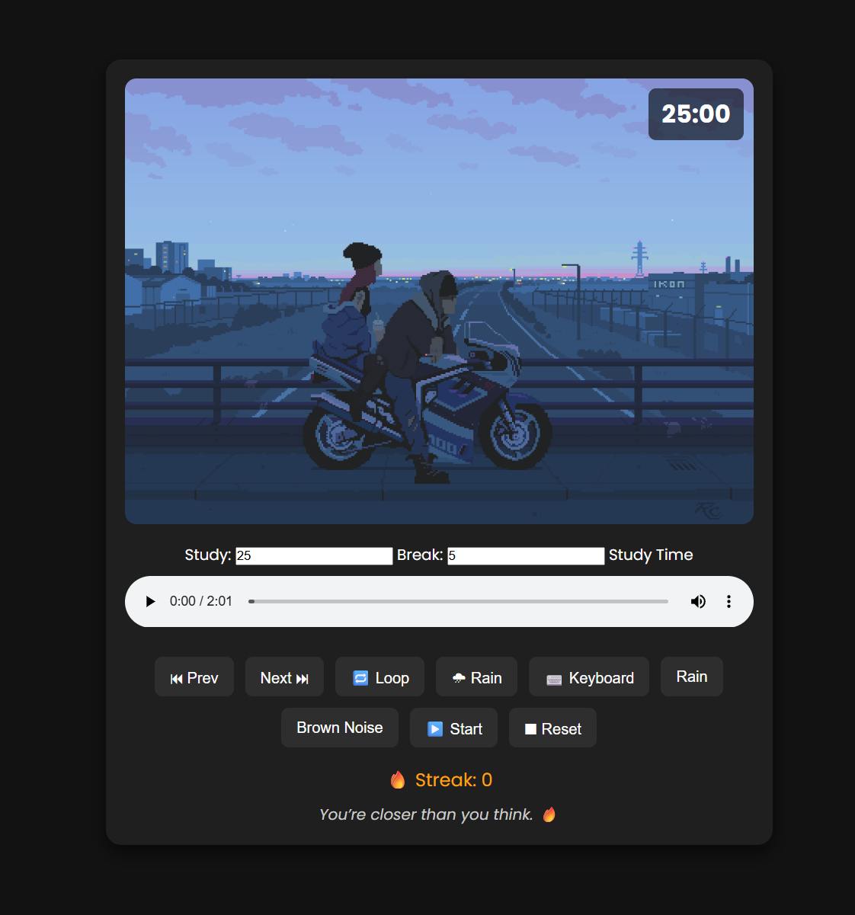Click the Study Time status label

pos(651,555)
